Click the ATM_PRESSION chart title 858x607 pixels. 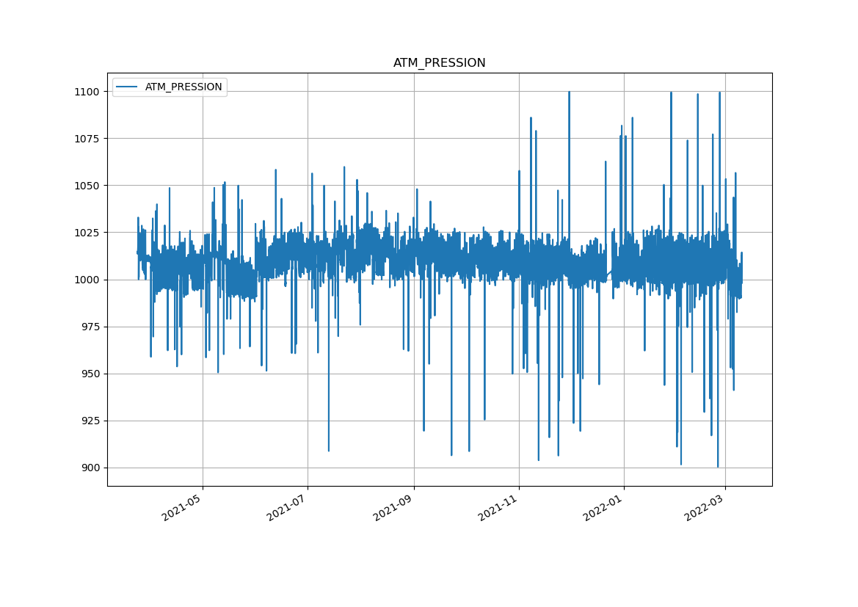439,63
